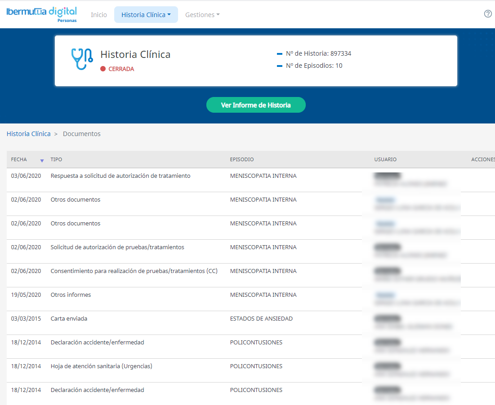Expand the Gestiones dropdown menu
Image resolution: width=495 pixels, height=405 pixels.
click(x=202, y=15)
